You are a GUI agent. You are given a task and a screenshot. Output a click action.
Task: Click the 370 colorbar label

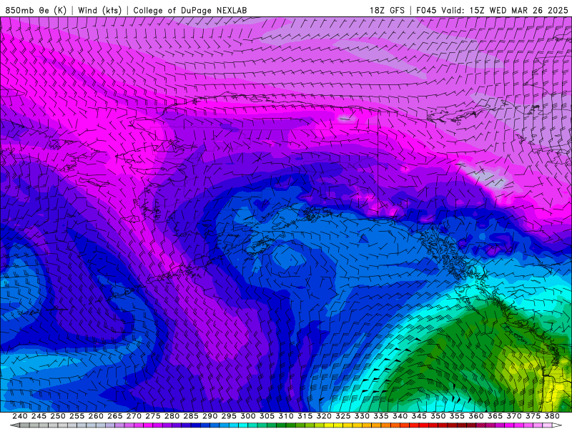click(513, 416)
